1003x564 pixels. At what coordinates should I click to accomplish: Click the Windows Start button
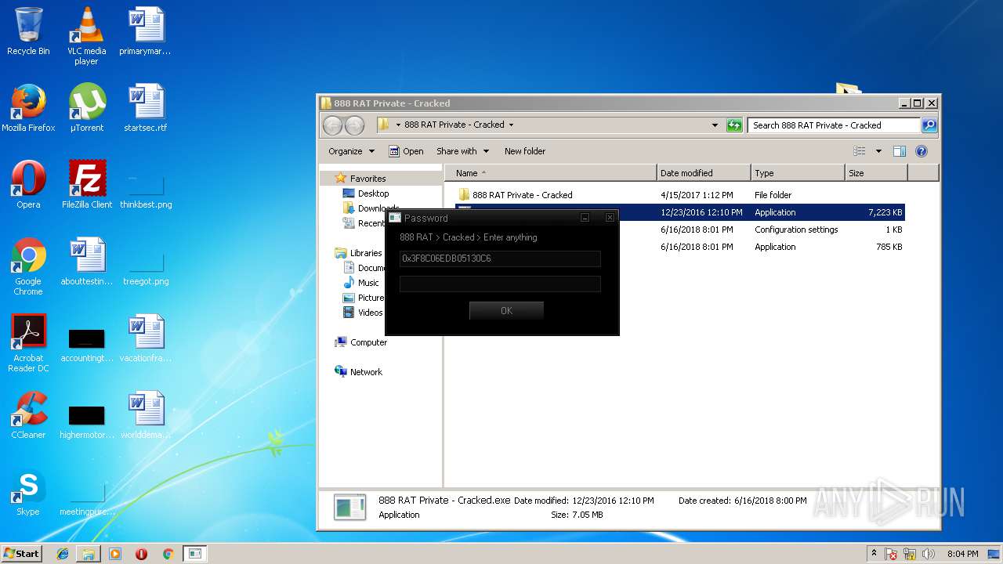click(x=21, y=554)
